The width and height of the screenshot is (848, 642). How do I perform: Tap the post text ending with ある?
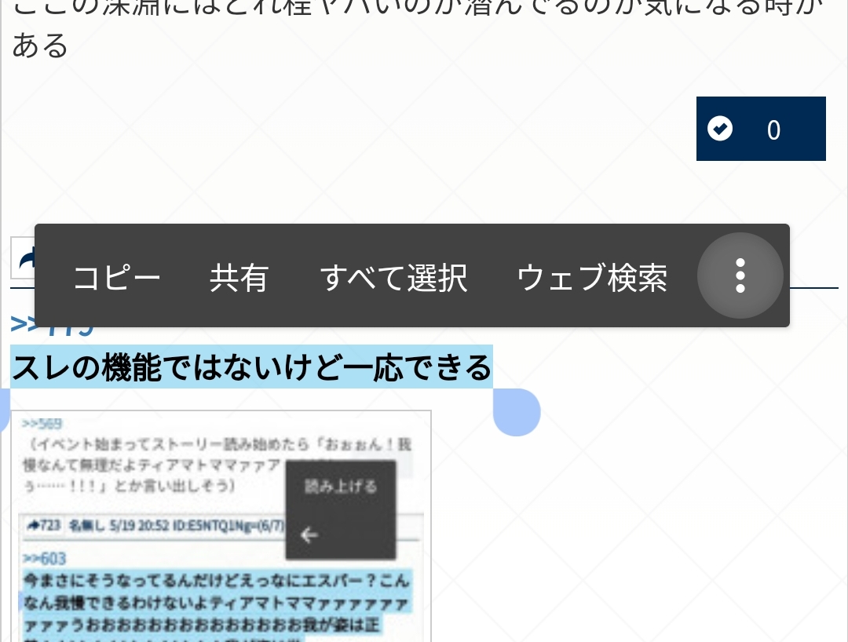39,45
